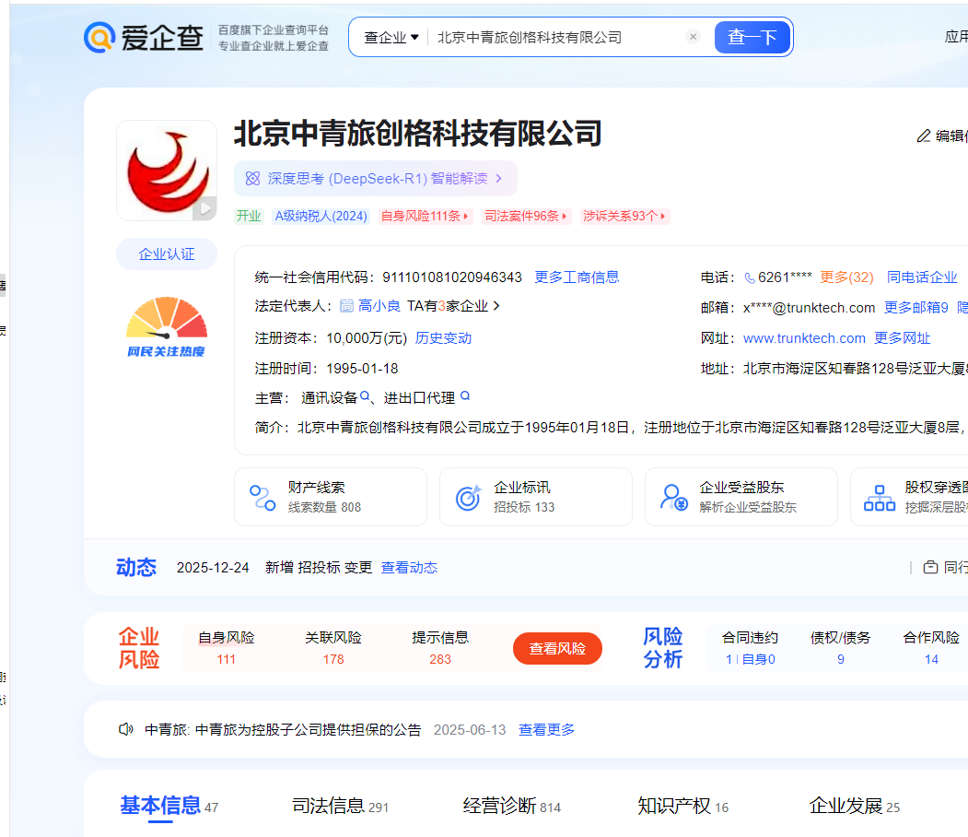Click the 企业受益股东 person icon
Image resolution: width=968 pixels, height=837 pixels.
[673, 498]
